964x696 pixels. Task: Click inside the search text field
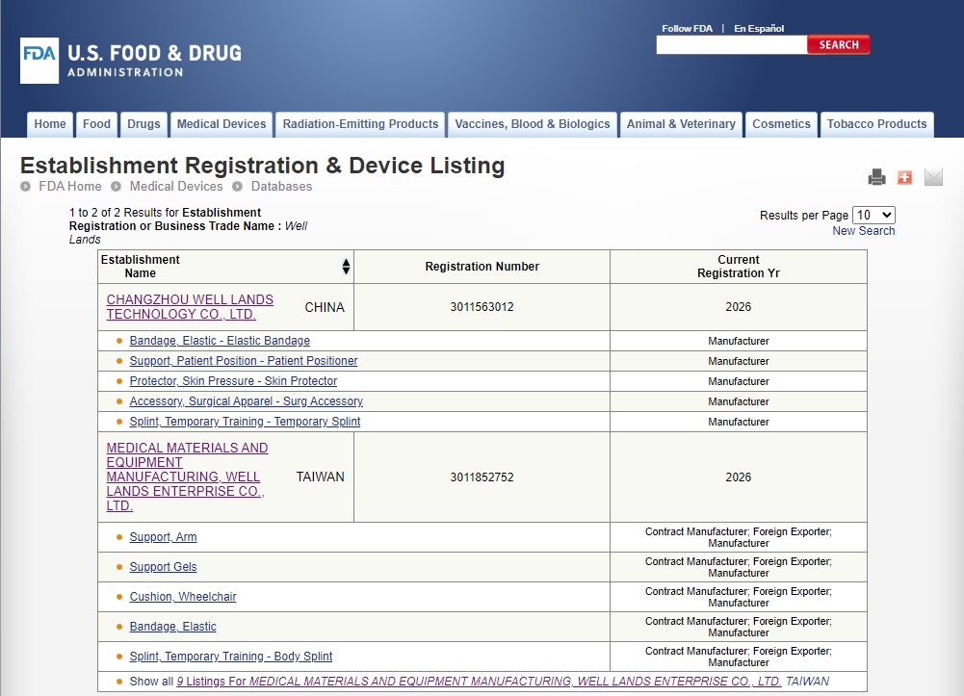point(731,44)
